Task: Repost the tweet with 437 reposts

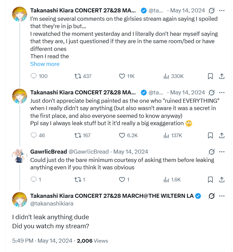Action: pos(77,76)
